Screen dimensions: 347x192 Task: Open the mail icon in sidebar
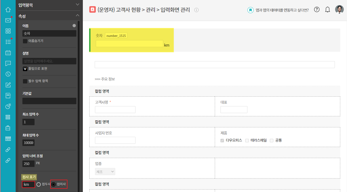(x=8, y=20)
